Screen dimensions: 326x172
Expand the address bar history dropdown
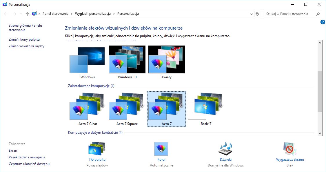(251, 14)
